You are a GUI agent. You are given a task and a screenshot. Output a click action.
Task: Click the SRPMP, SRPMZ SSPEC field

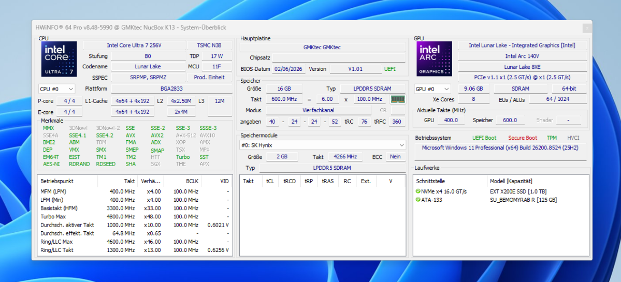point(148,78)
